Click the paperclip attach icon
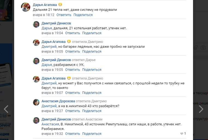This screenshot has width=208, height=140. click(195, 47)
